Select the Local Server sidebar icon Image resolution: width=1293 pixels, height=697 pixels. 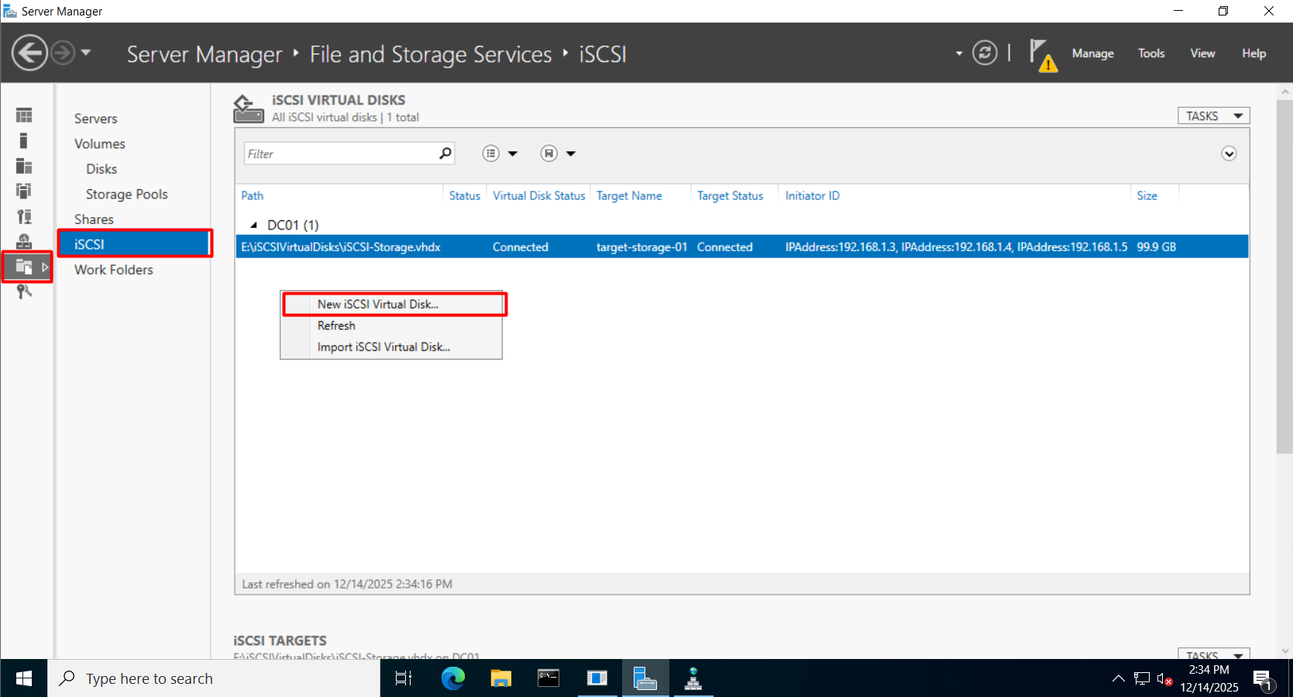(x=24, y=140)
